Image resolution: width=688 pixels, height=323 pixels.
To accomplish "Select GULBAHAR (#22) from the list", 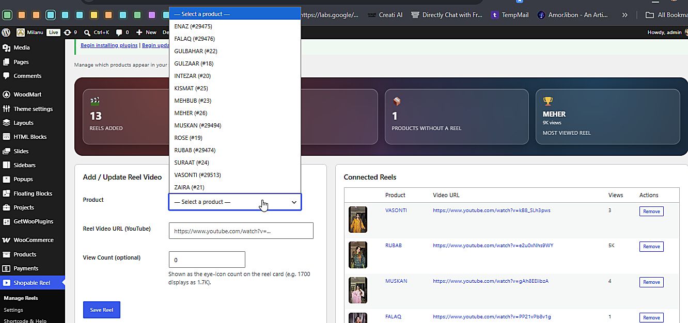I will point(235,51).
